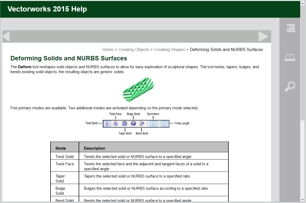Click the Bulge Solid mode icon

pos(134,124)
